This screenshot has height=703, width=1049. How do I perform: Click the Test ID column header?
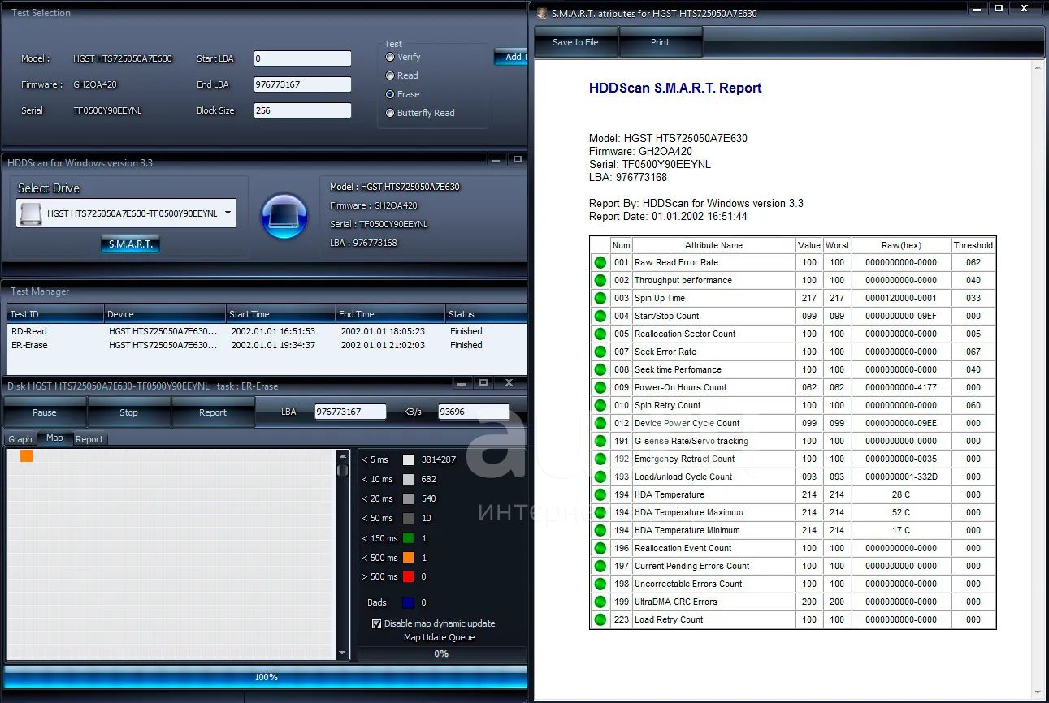(55, 314)
